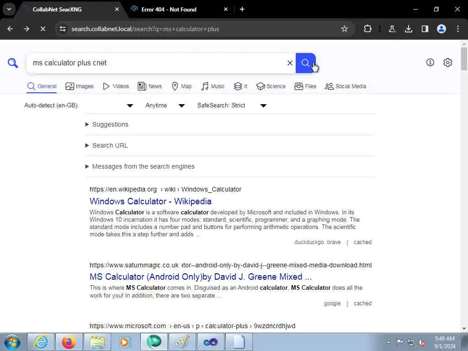Open the SafeSearch: Strict dropdown
The width and height of the screenshot is (468, 351).
coord(232,106)
